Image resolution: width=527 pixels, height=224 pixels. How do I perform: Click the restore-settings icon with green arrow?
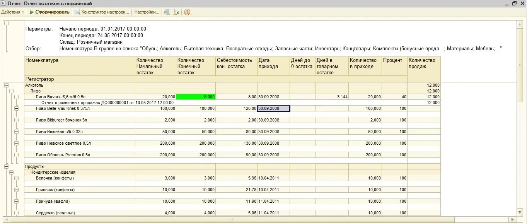[176, 12]
